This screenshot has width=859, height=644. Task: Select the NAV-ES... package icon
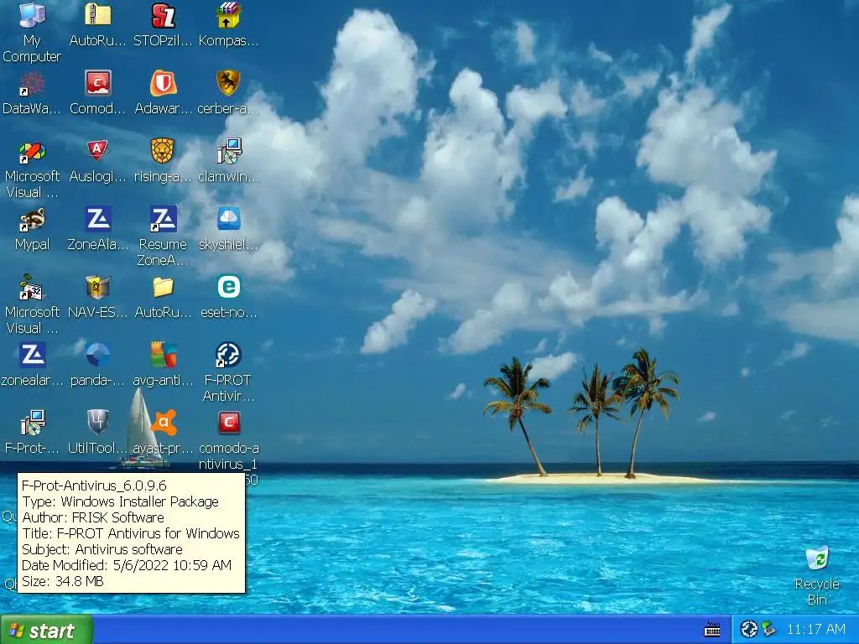pos(98,287)
